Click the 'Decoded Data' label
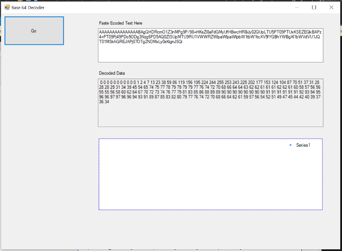Viewport: 342px width, 251px height. [x=112, y=73]
